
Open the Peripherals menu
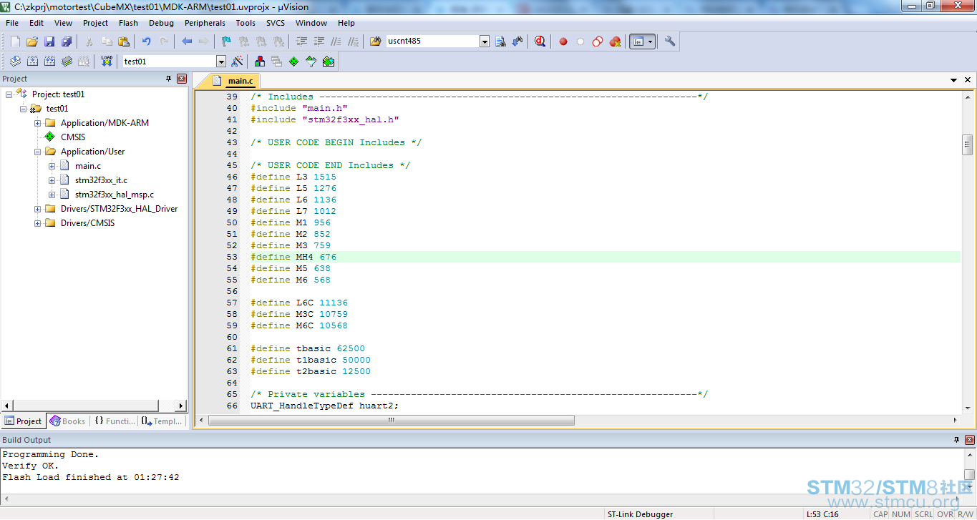coord(205,23)
